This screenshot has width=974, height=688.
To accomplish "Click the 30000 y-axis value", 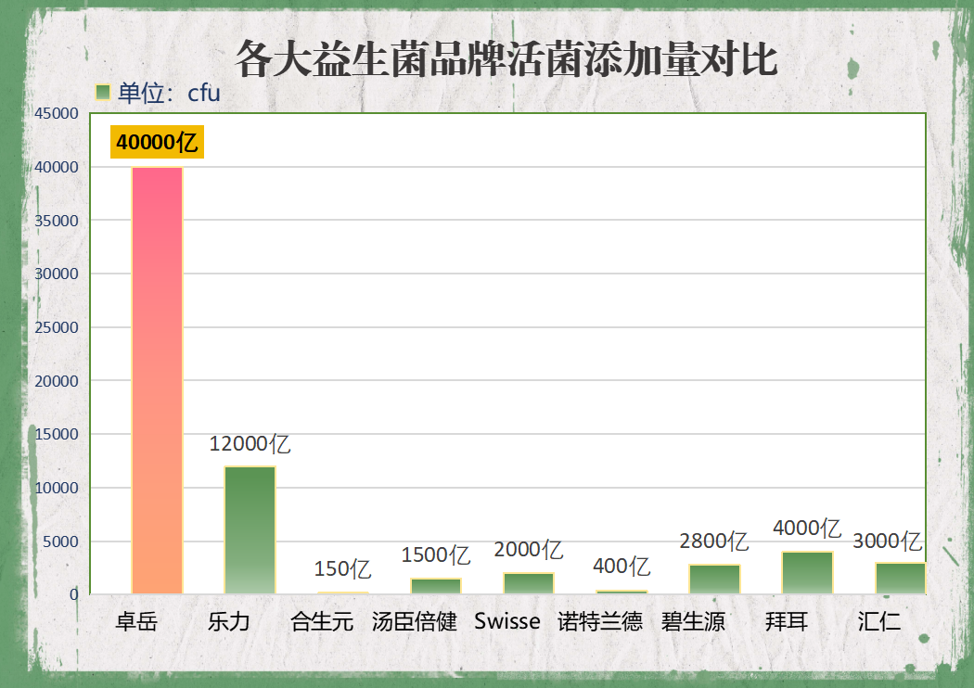I will 57,274.
